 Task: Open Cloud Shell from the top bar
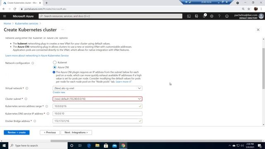189,16
